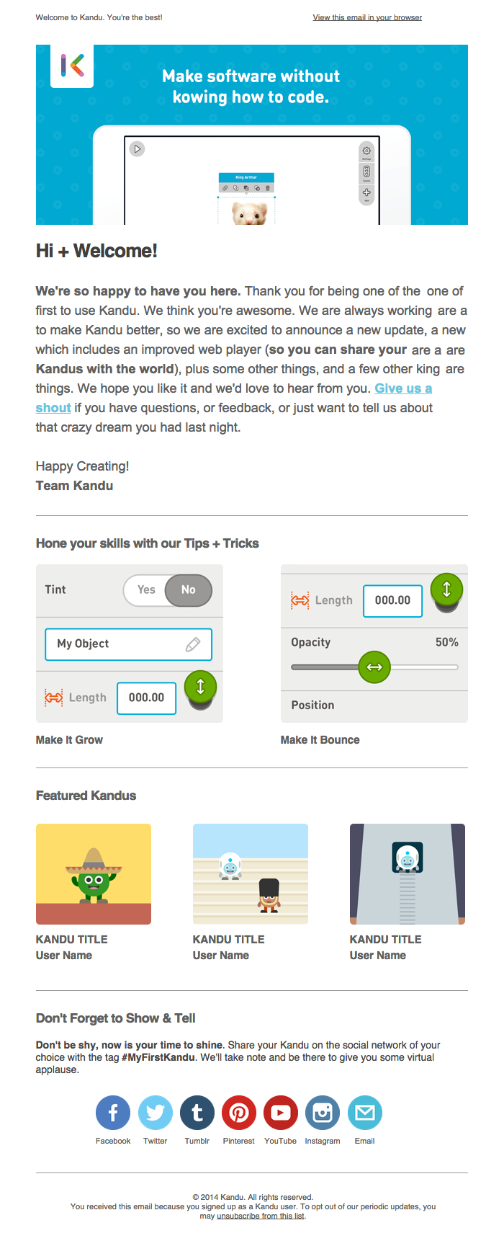Click the YouTube play icon
This screenshot has width=504, height=1246.
[x=280, y=1113]
